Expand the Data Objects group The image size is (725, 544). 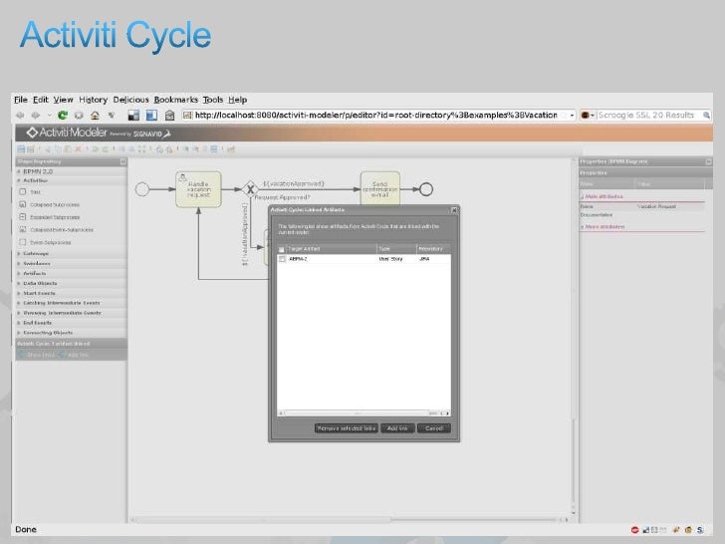coord(19,283)
